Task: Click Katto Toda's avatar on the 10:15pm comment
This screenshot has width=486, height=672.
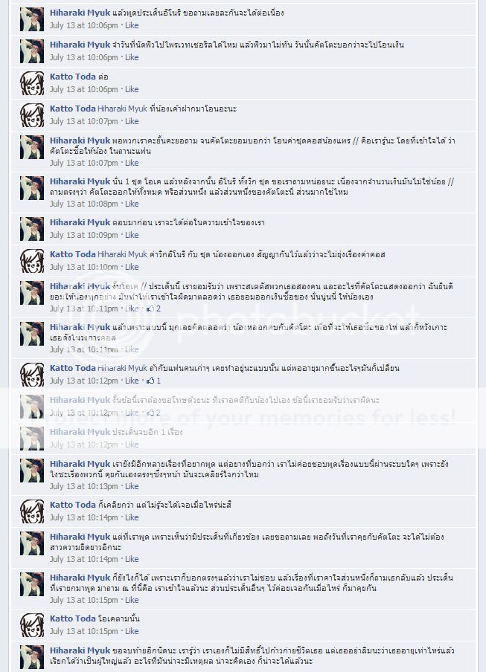Action: coord(32,625)
